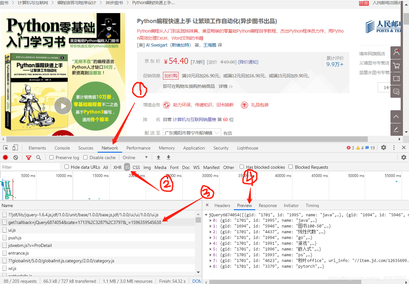Open the Timing tab of request
The image size is (409, 284).
(x=312, y=205)
